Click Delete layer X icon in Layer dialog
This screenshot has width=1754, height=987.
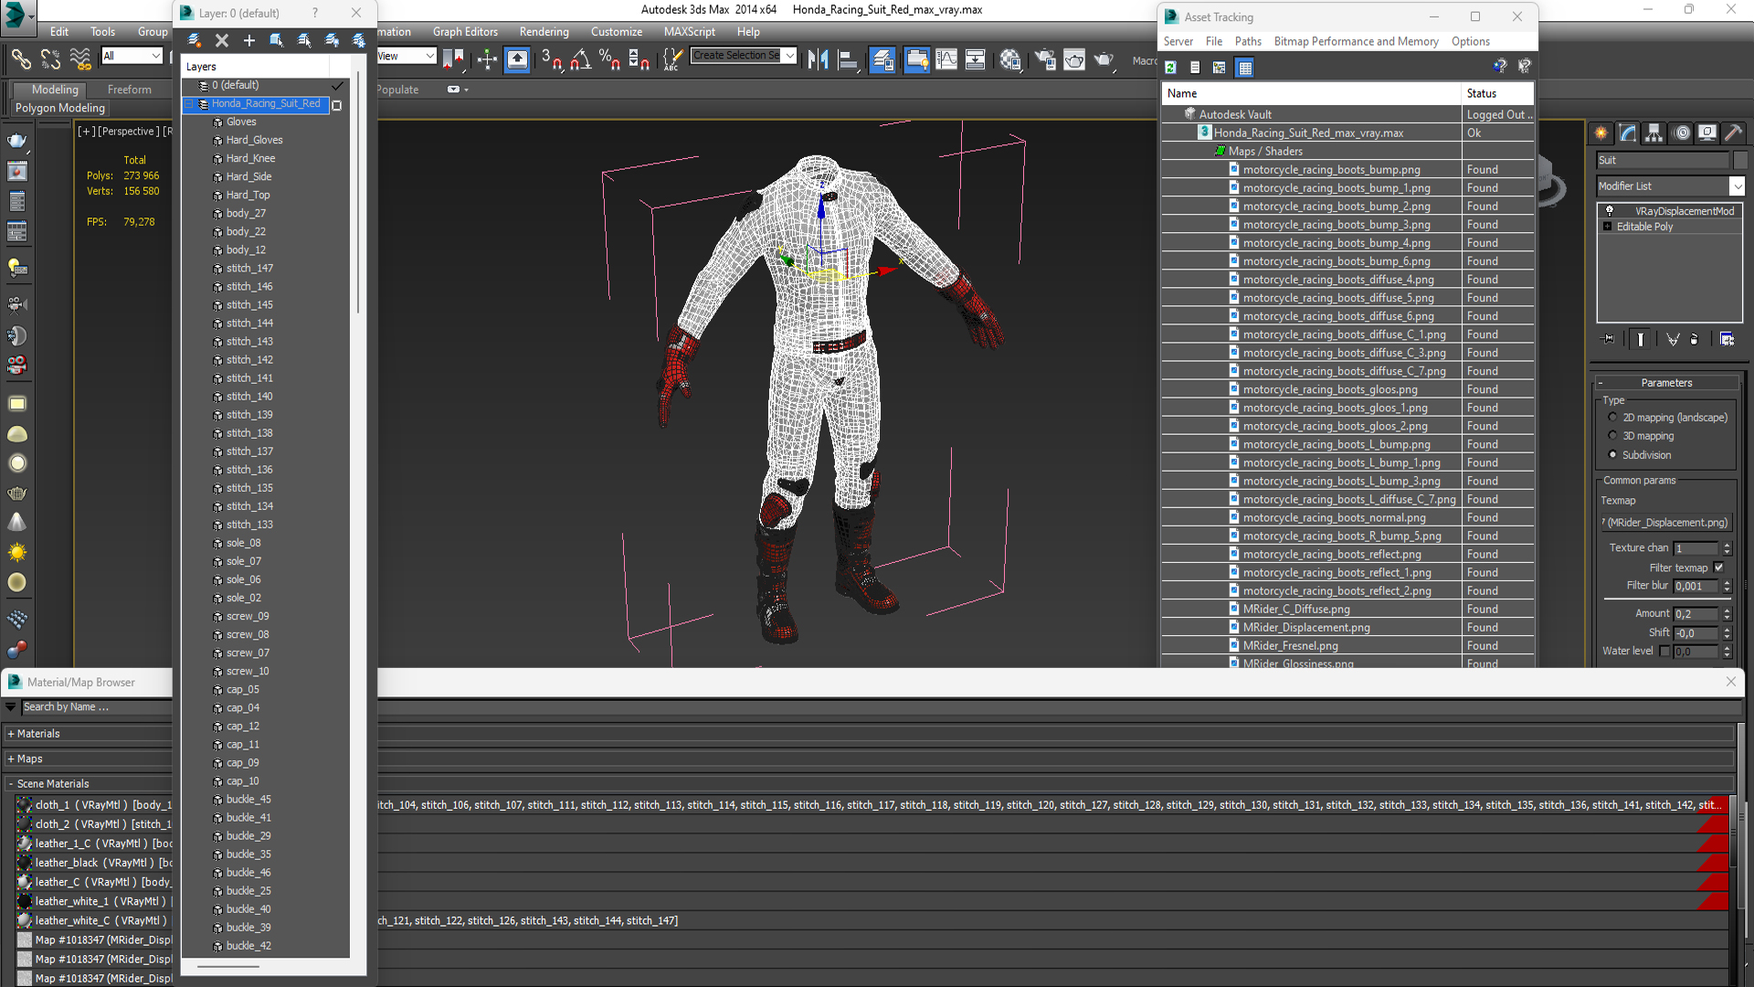point(222,40)
